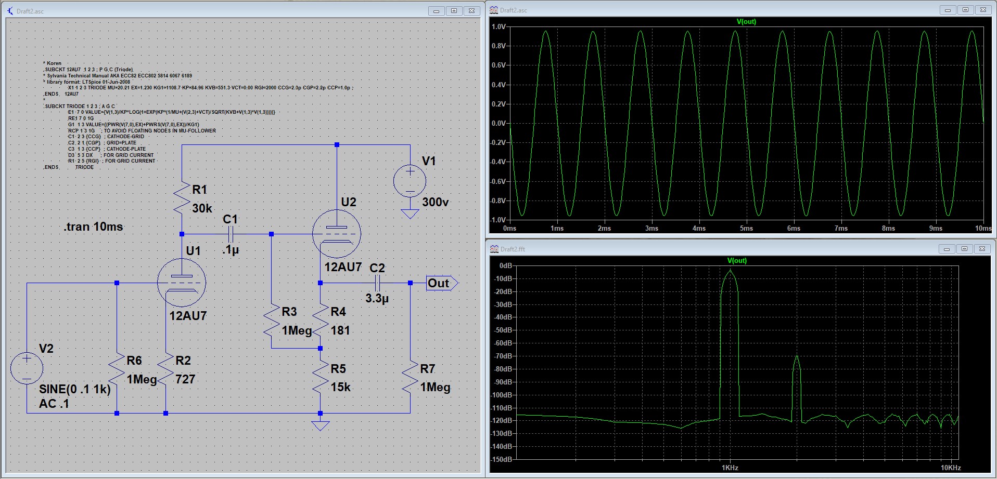Viewport: 997px width, 479px height.
Task: Select capacitor C2 symbol
Action: click(378, 283)
